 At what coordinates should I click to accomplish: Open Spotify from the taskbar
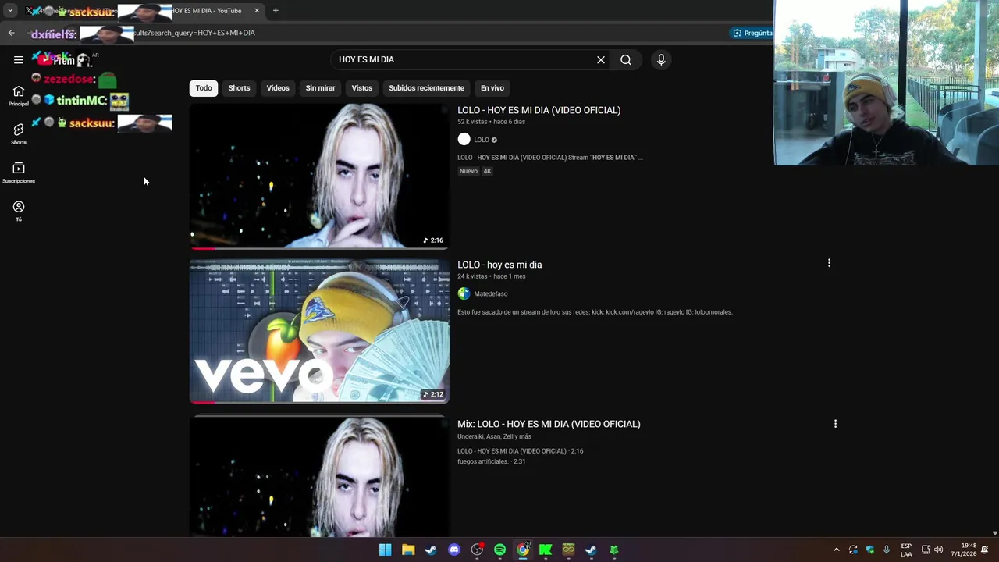[x=499, y=550]
